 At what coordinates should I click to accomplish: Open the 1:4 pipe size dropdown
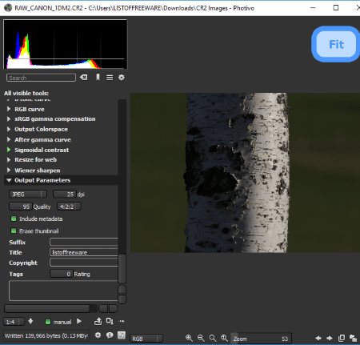click(x=14, y=322)
